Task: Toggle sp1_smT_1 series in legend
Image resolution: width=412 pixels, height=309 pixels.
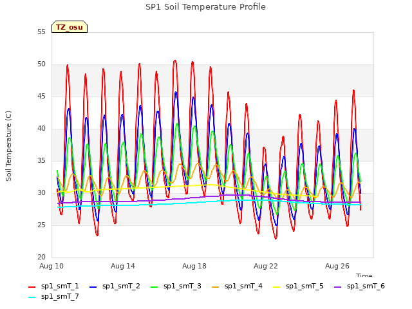Action: click(x=53, y=286)
